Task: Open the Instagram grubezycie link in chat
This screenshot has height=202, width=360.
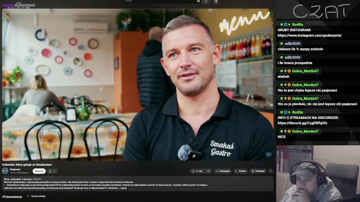Action: (310, 35)
